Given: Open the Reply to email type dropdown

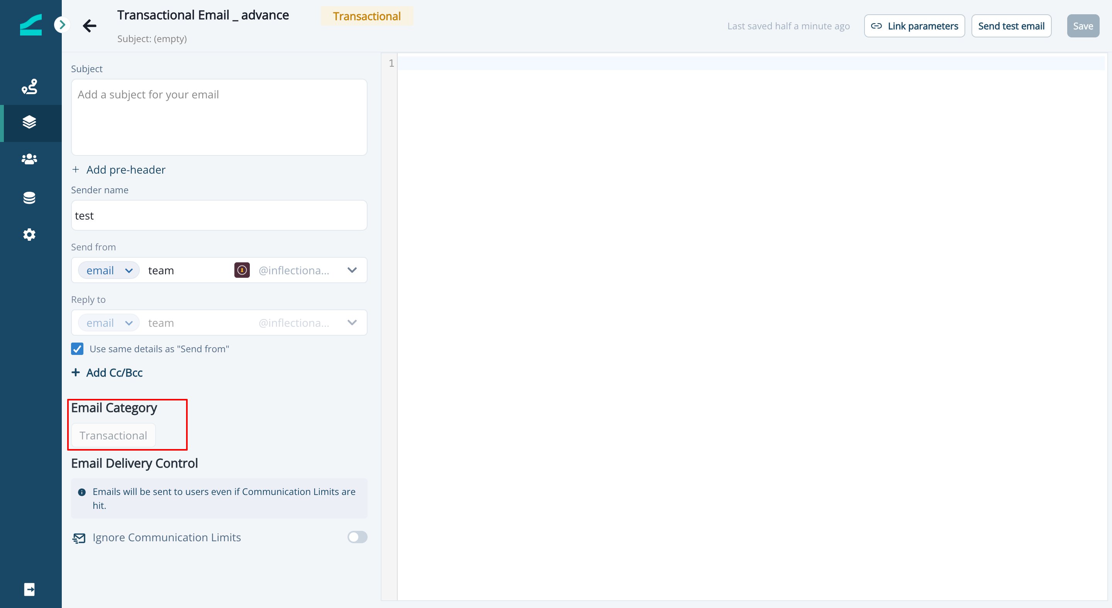Looking at the screenshot, I should (109, 323).
